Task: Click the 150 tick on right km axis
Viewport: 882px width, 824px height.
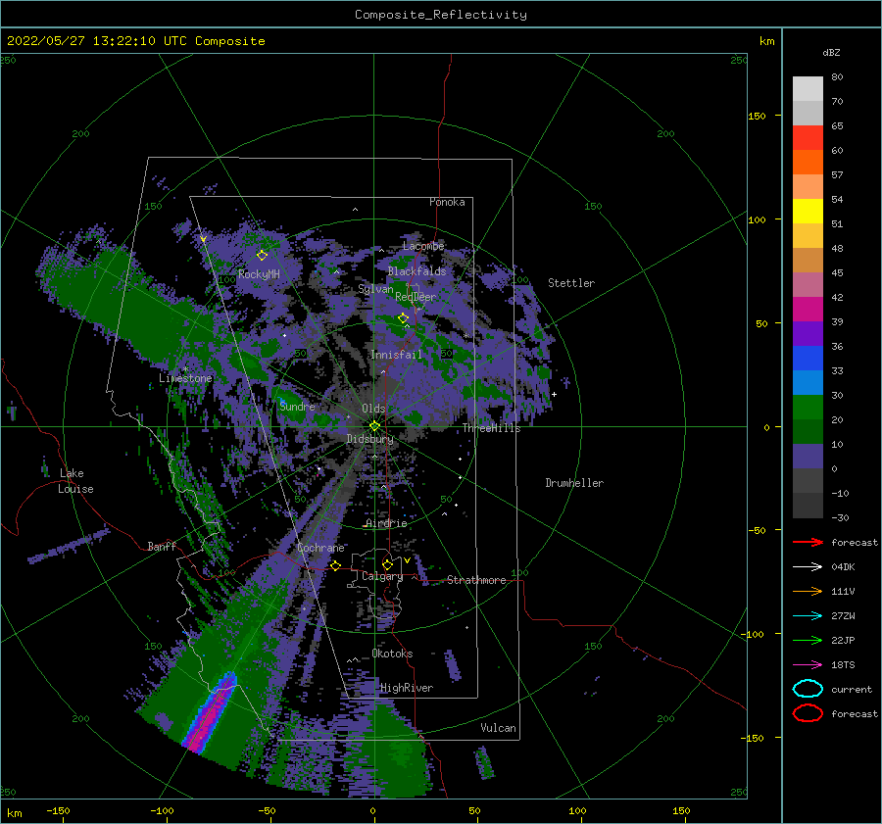Action: (757, 116)
